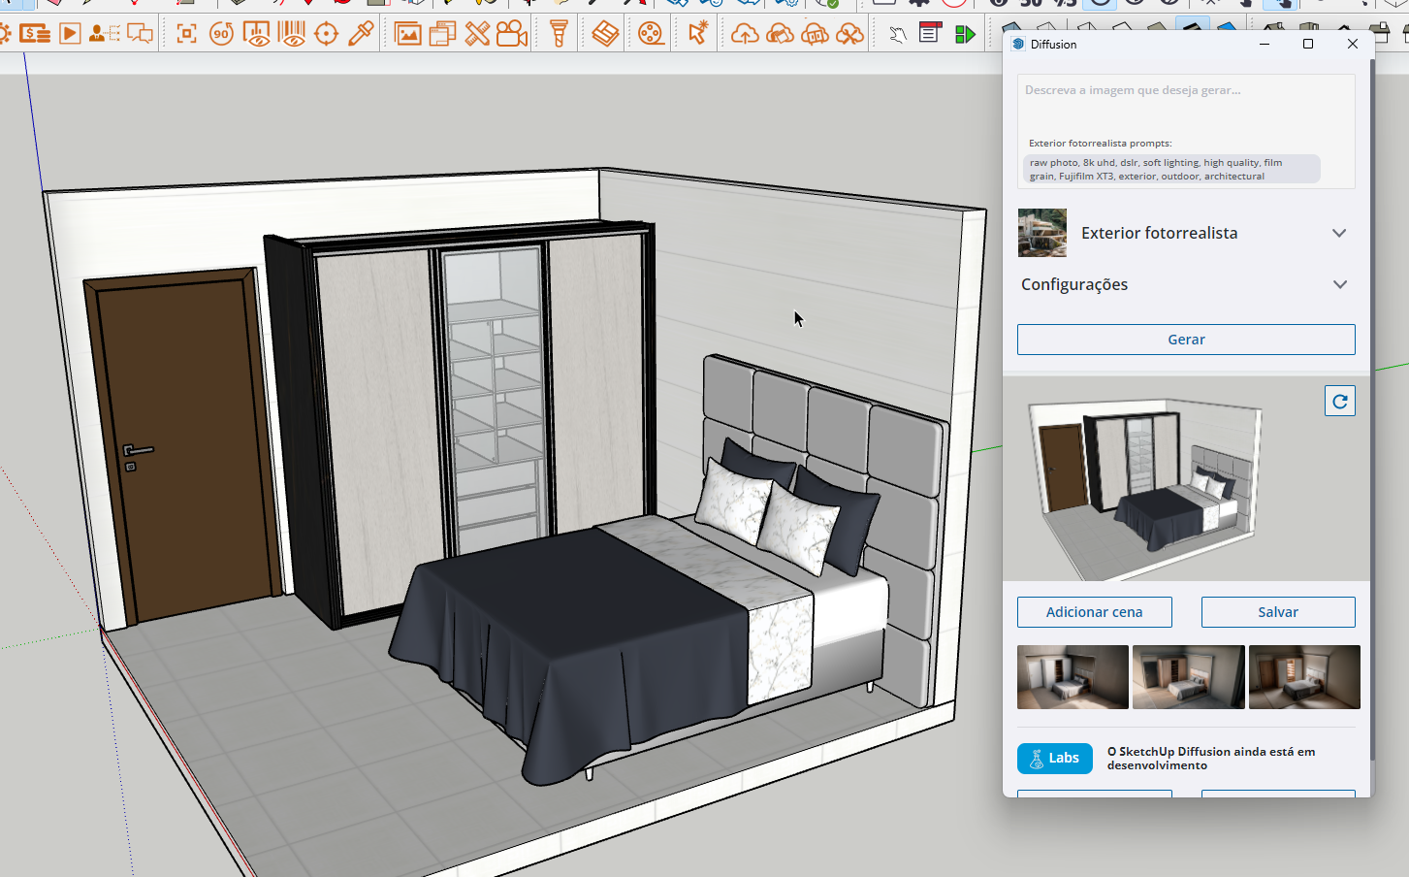Expand the Exterior fotorrealista style dropdown
Viewport: 1409px width, 877px height.
point(1338,233)
